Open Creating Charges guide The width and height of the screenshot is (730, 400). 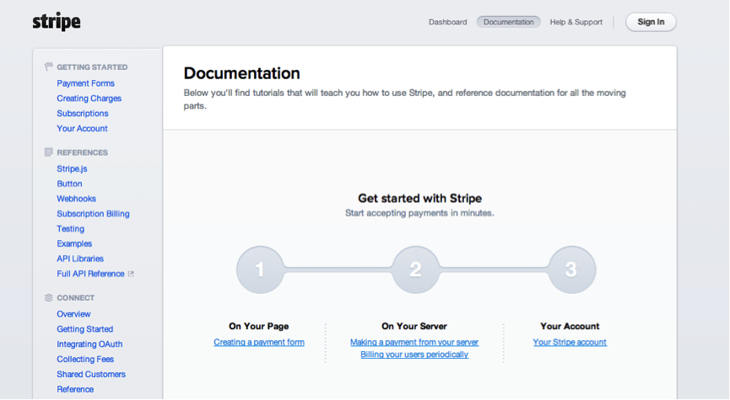pos(89,99)
